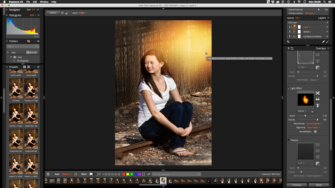Image resolution: width=335 pixels, height=188 pixels.
Task: Open the Help menu
Action: pyautogui.click(x=54, y=2)
